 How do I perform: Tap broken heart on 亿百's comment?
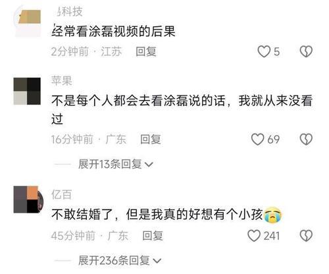click(306, 236)
